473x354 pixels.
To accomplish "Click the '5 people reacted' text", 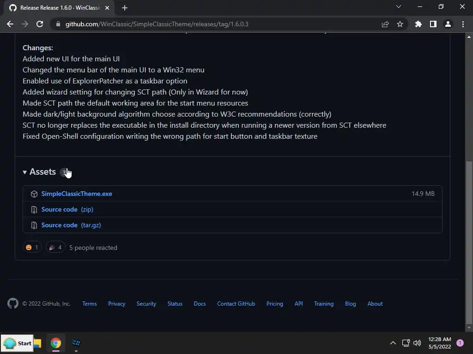I will (x=93, y=248).
